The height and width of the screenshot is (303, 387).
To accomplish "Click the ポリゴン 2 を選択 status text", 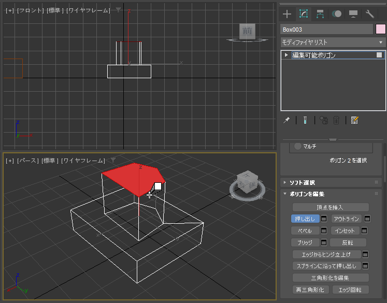I will pyautogui.click(x=348, y=161).
